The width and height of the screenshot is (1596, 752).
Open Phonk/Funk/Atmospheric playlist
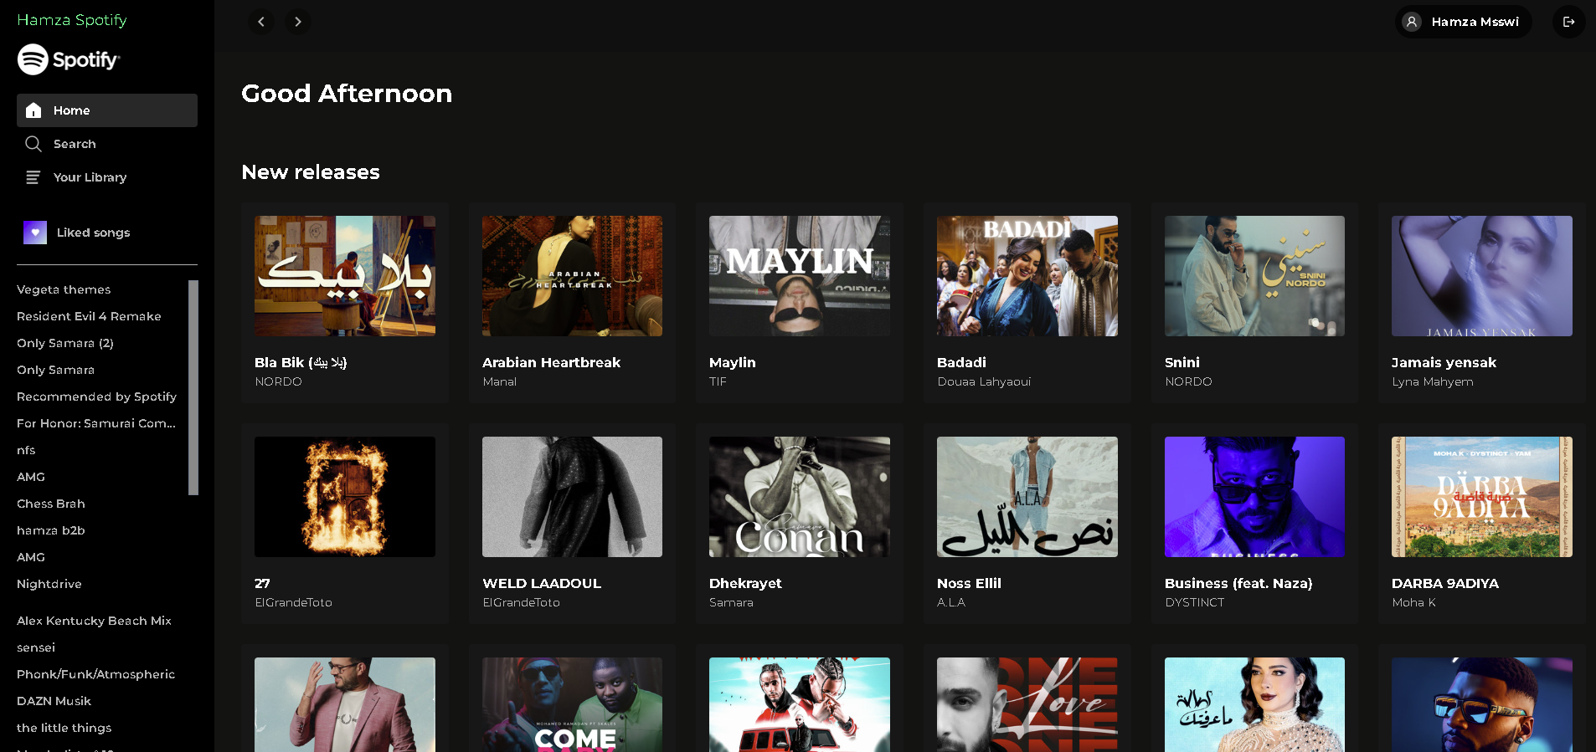click(95, 674)
